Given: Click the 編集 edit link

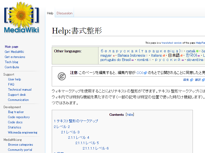Looking at the screenshot, I should [x=186, y=80].
